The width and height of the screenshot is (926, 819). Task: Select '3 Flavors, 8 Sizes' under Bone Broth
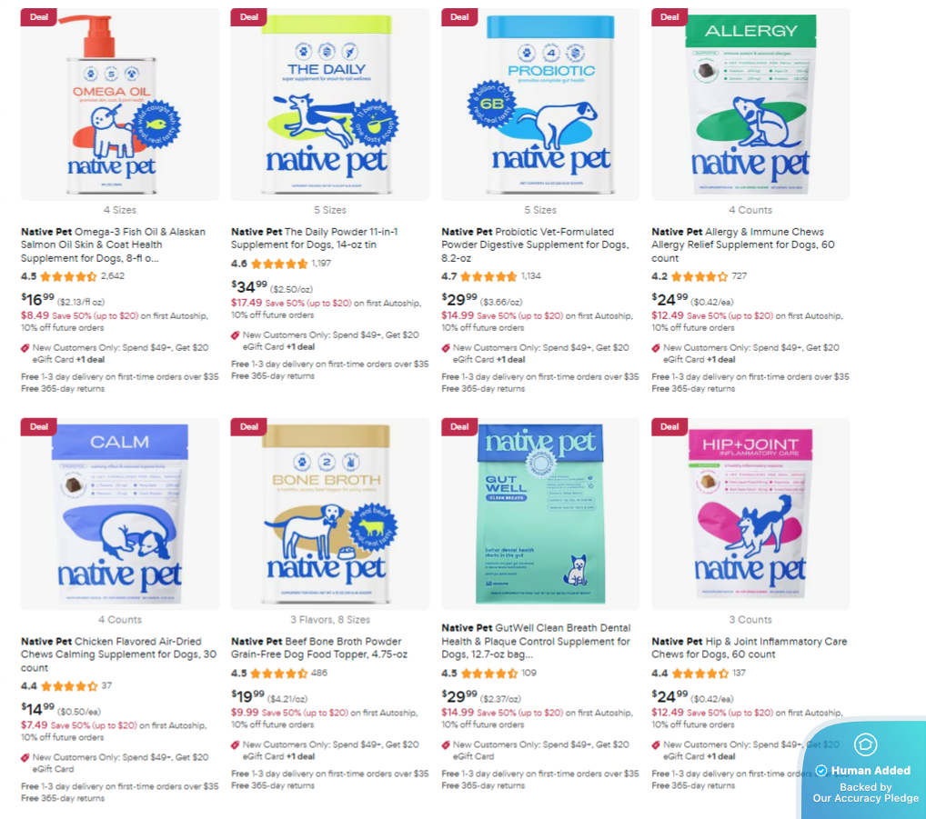click(x=330, y=620)
